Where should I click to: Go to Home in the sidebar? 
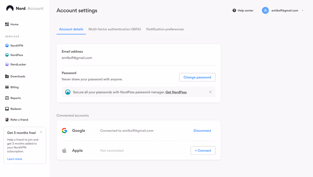point(15,24)
